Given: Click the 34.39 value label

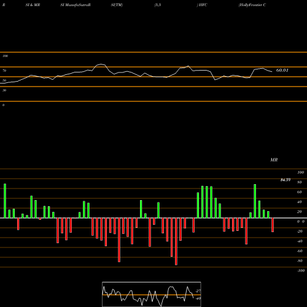Looking at the screenshot, I should 286,180.
